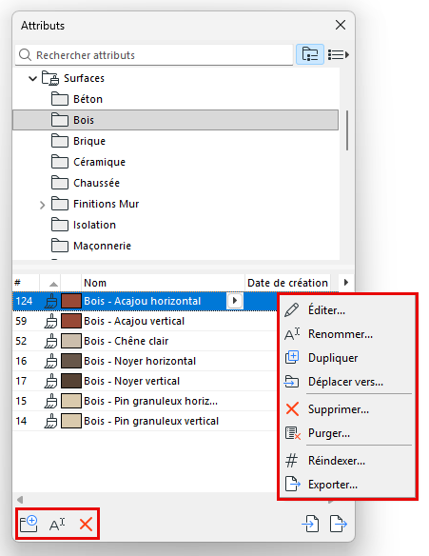Select the Bois folder
The image size is (429, 556).
pos(175,120)
